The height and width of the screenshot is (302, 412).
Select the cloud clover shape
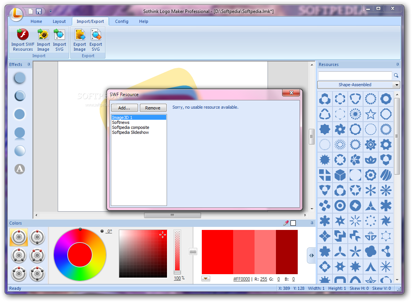click(x=370, y=251)
